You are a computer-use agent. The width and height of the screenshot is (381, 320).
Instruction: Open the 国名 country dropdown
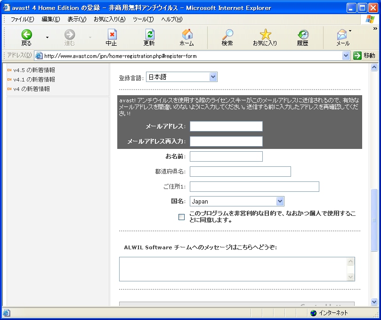(x=237, y=201)
